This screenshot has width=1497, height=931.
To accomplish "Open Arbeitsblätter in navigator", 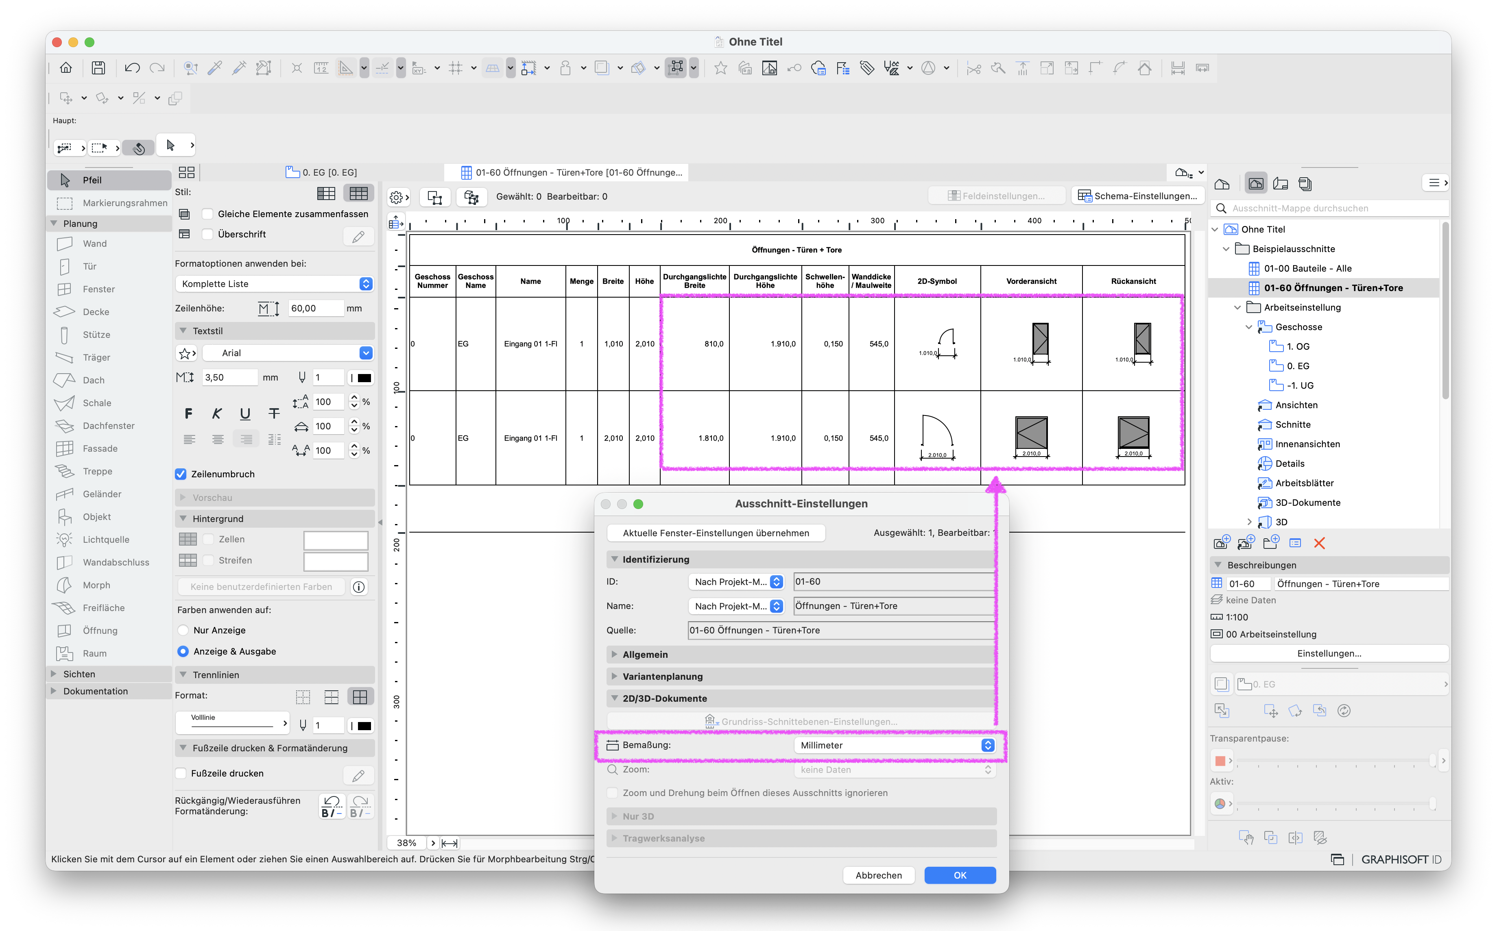I will tap(1303, 483).
